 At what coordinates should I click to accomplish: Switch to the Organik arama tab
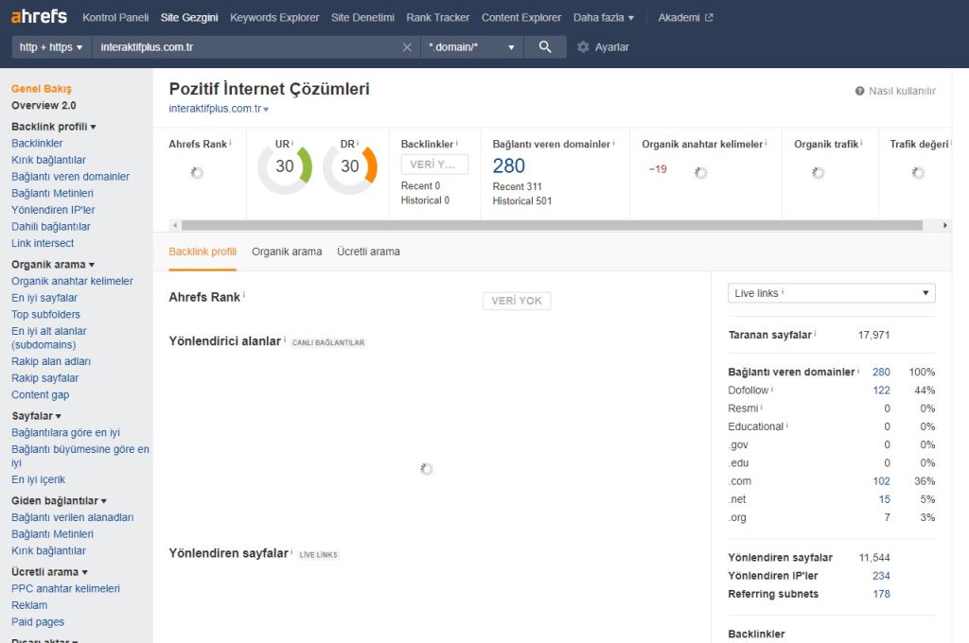pyautogui.click(x=287, y=252)
